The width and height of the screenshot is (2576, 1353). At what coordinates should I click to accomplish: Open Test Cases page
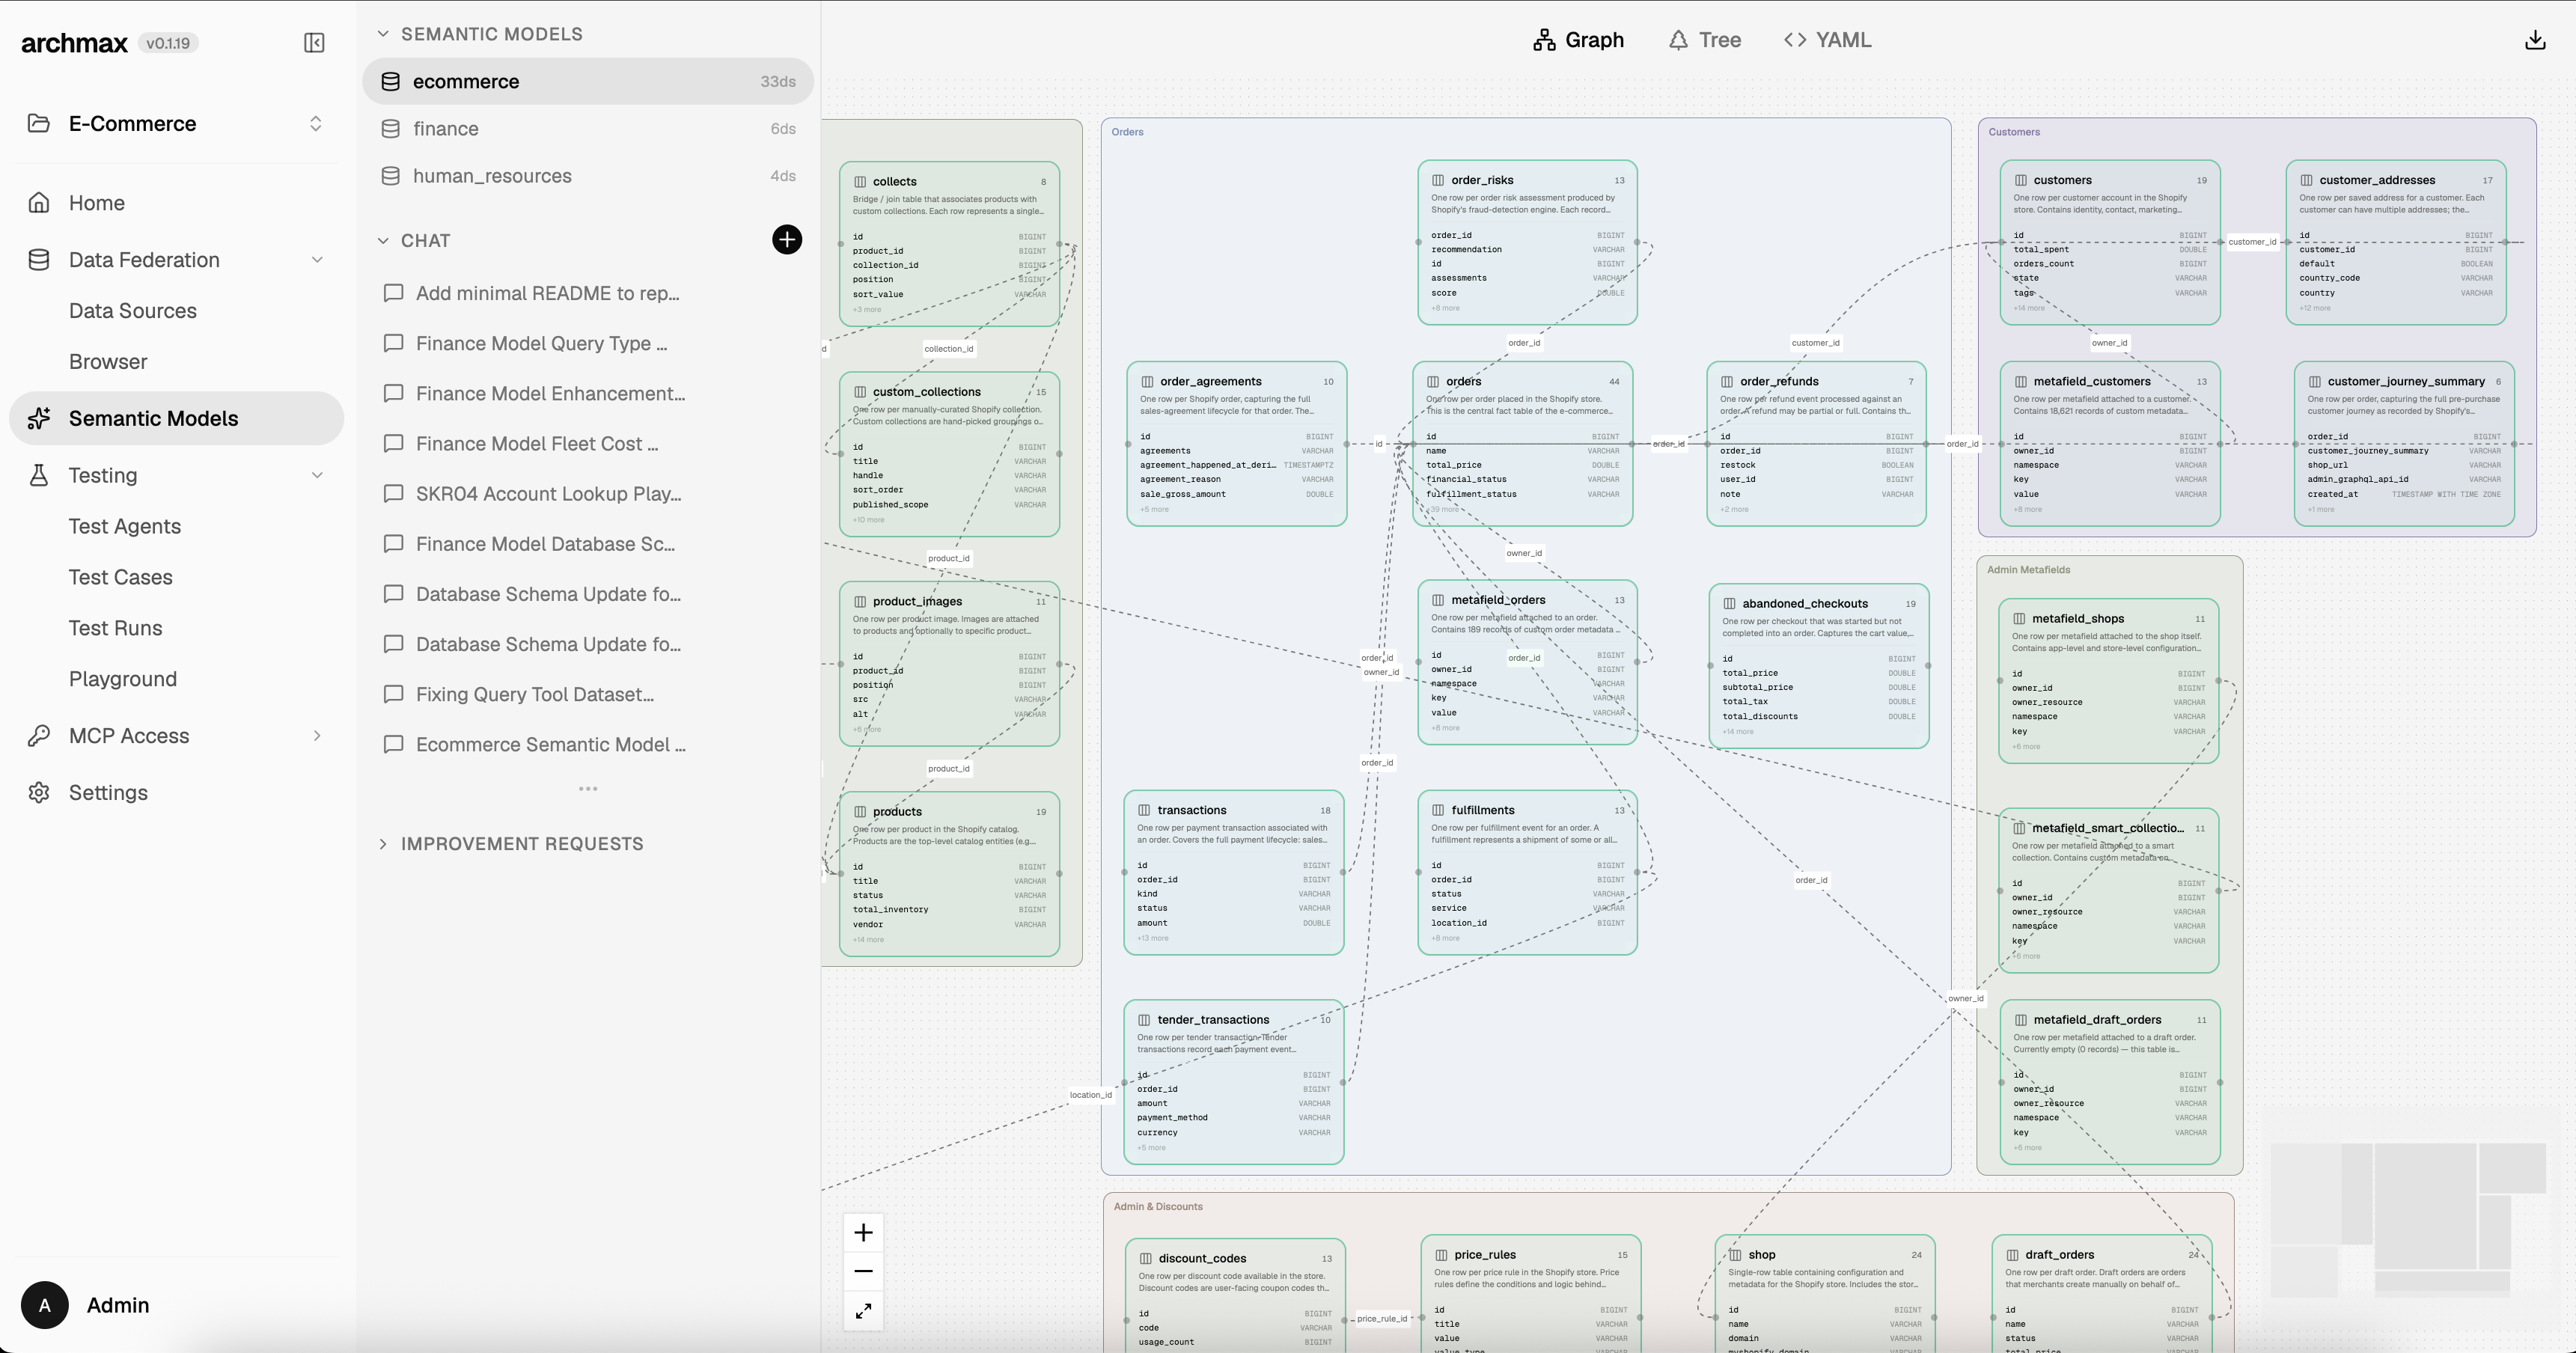pos(120,577)
